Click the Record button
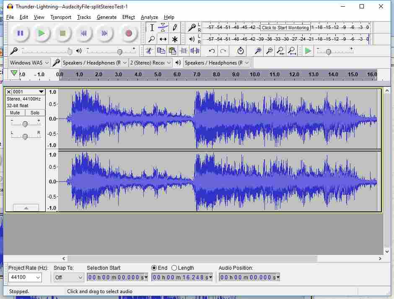The width and height of the screenshot is (394, 299). (128, 33)
